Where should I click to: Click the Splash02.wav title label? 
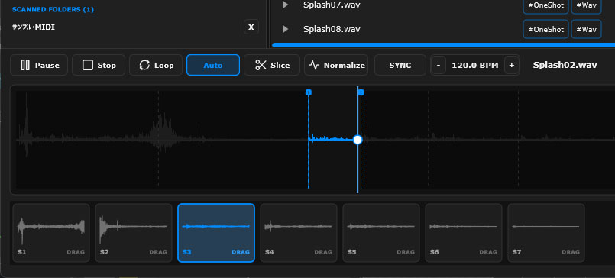(x=565, y=65)
